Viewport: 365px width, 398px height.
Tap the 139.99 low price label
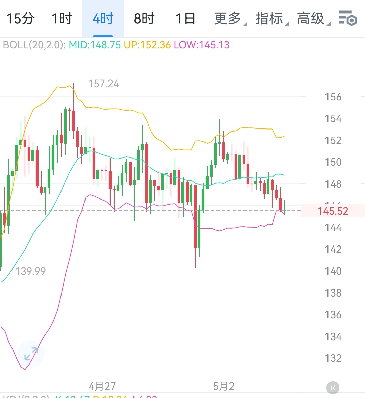30,271
